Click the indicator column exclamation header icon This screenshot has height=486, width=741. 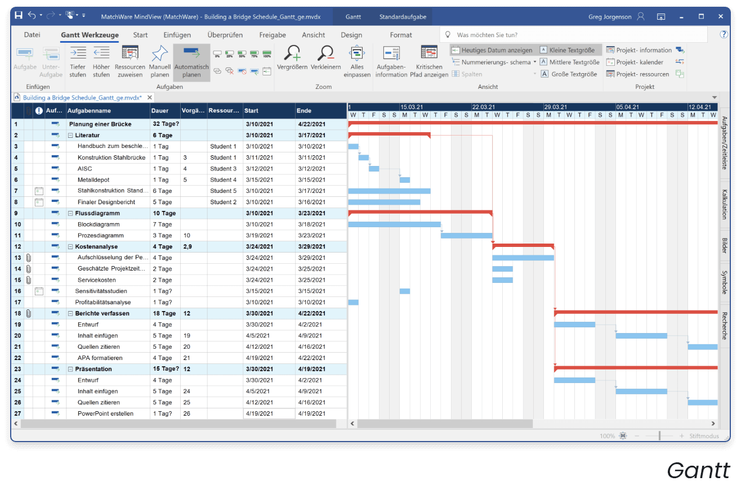[39, 111]
